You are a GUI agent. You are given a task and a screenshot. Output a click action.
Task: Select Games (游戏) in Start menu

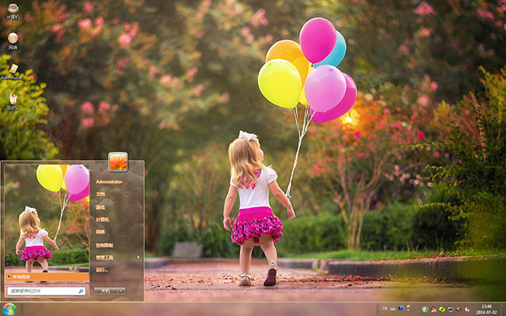100,207
